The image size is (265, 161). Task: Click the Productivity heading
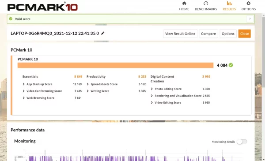tap(96, 77)
